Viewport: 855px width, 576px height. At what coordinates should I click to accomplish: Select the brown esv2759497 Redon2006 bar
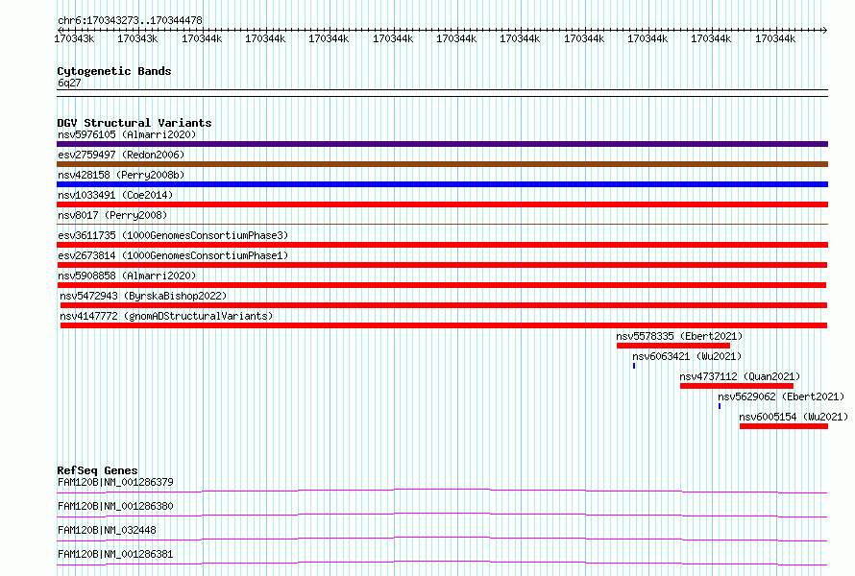[442, 164]
